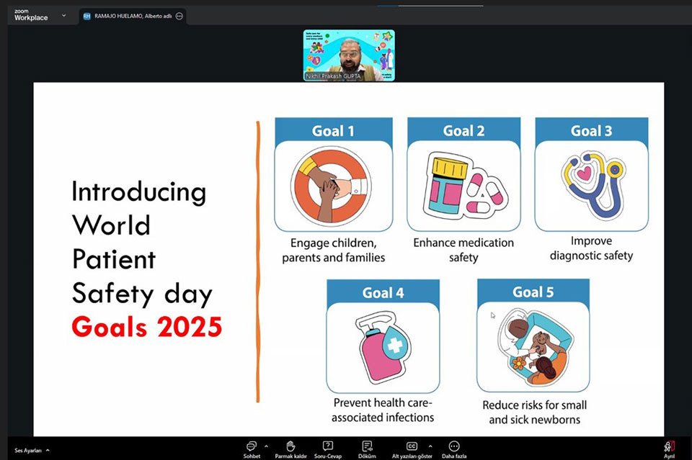Raise hand with Parmak kaldır

(290, 448)
